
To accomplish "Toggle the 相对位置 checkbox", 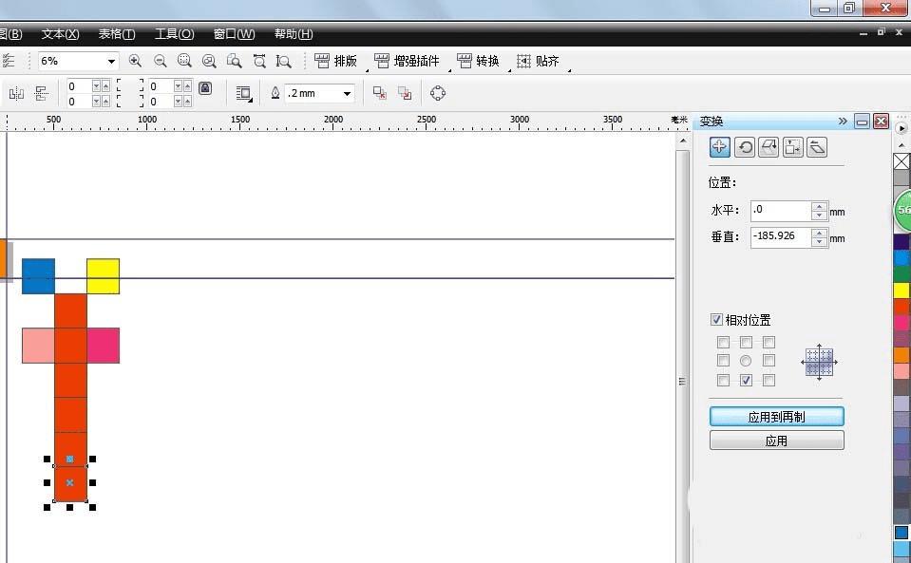I will [716, 319].
